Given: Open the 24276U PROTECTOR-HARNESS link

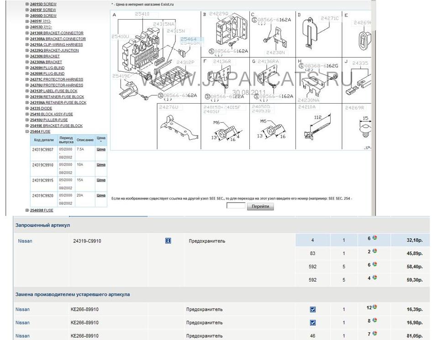Looking at the screenshot, I should click(x=57, y=85).
